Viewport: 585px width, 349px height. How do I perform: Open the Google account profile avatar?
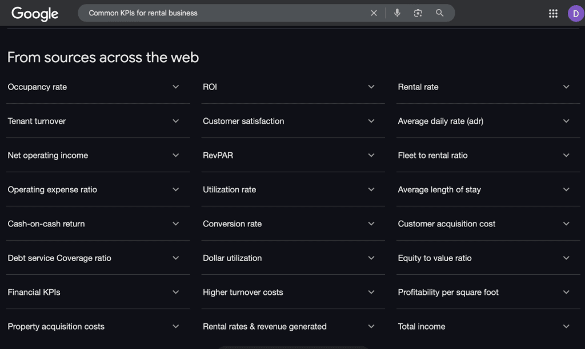(575, 14)
